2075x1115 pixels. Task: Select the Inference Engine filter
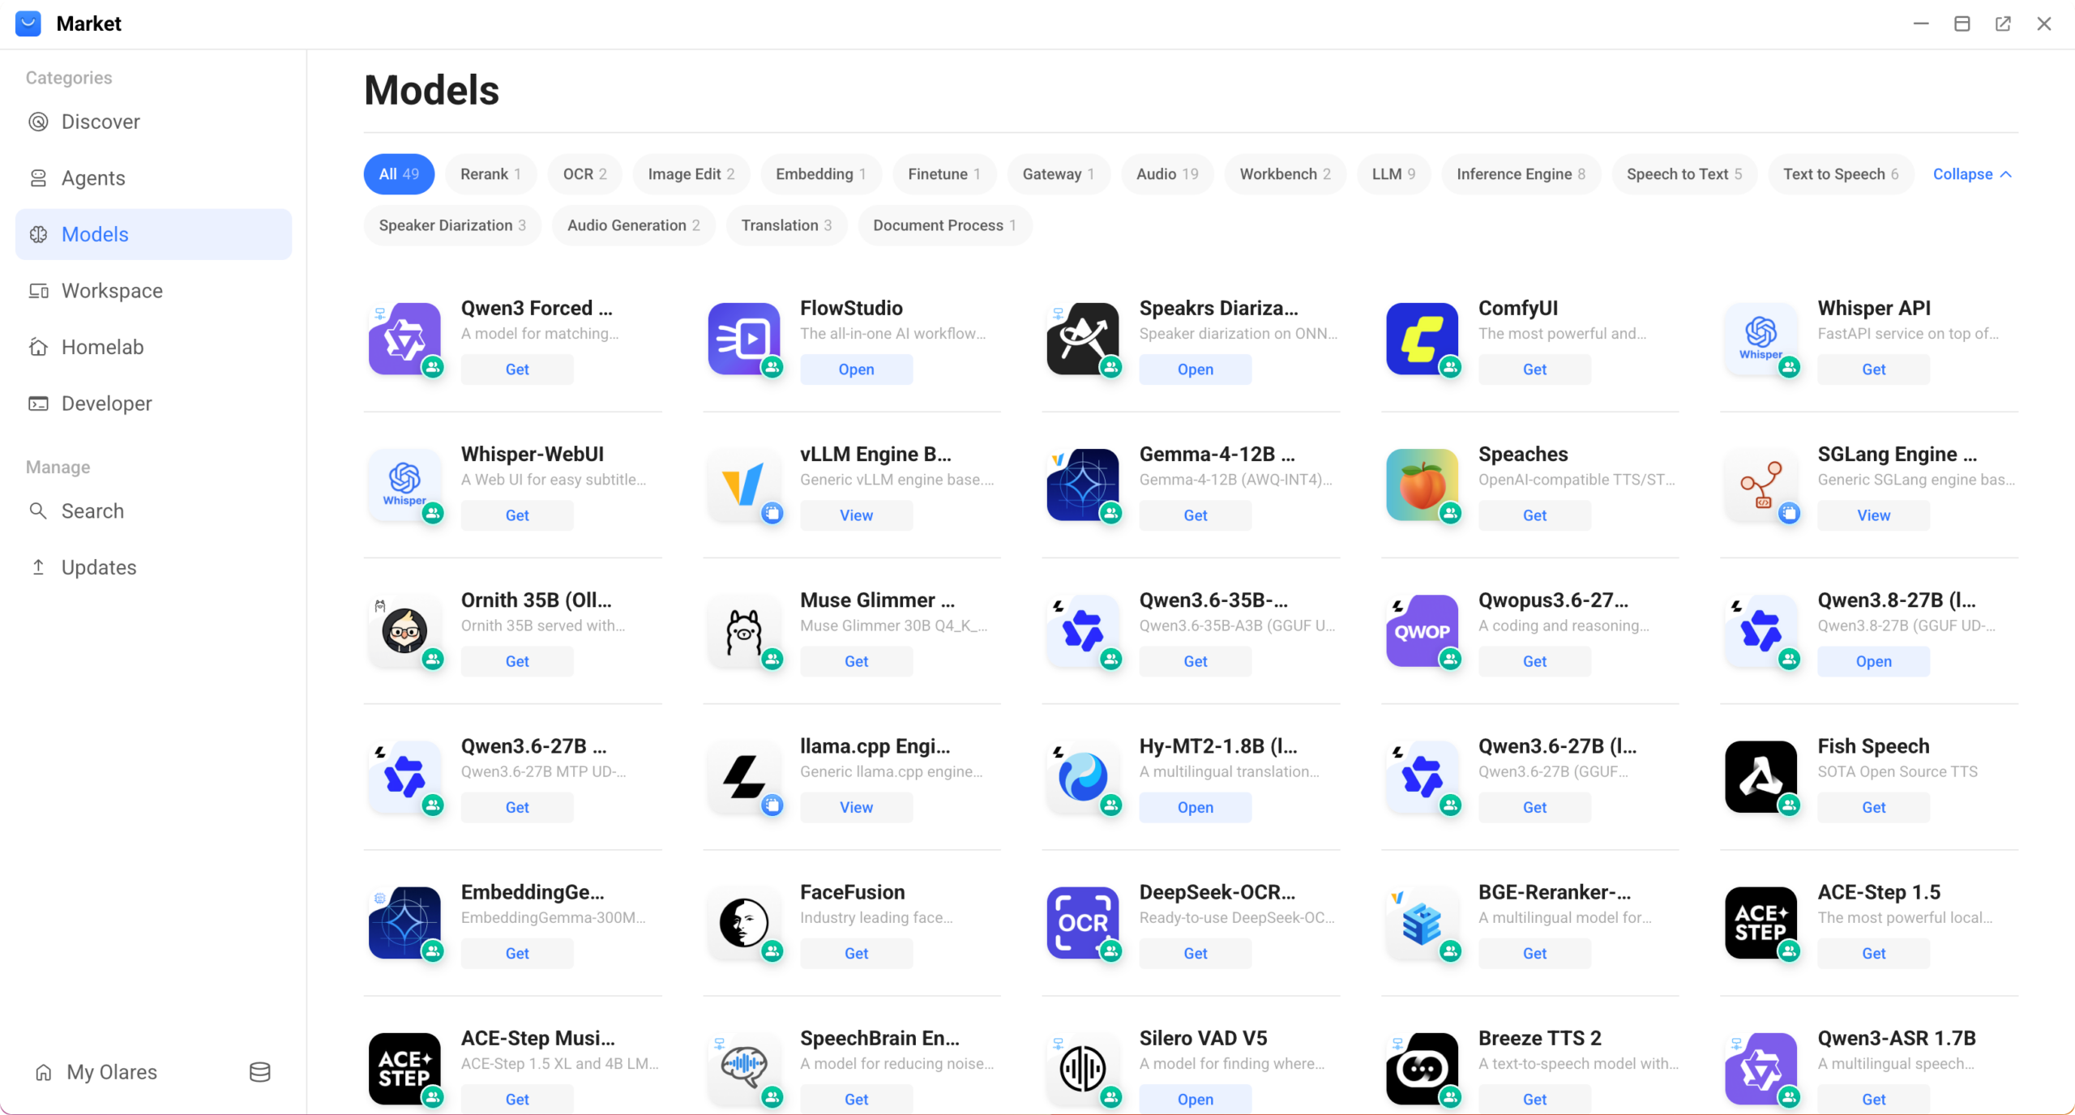(x=1521, y=174)
